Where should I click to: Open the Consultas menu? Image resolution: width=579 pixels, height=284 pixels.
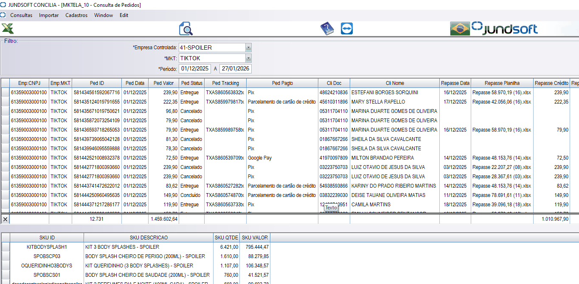pyautogui.click(x=21, y=15)
